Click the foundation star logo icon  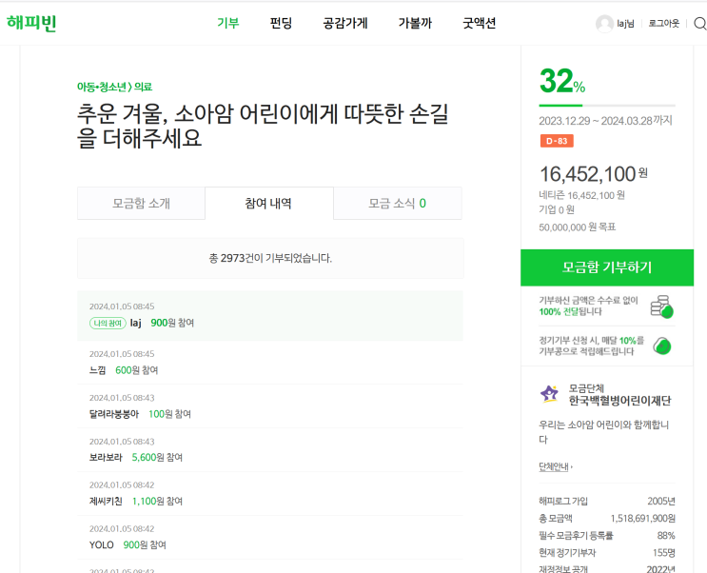point(549,393)
